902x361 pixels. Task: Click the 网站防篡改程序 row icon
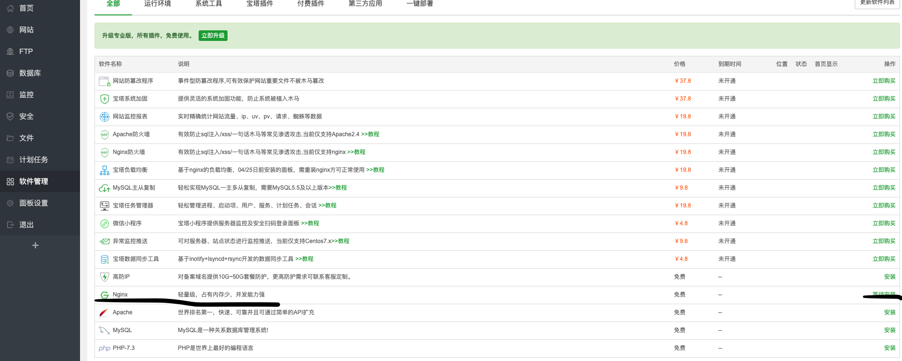click(x=105, y=81)
